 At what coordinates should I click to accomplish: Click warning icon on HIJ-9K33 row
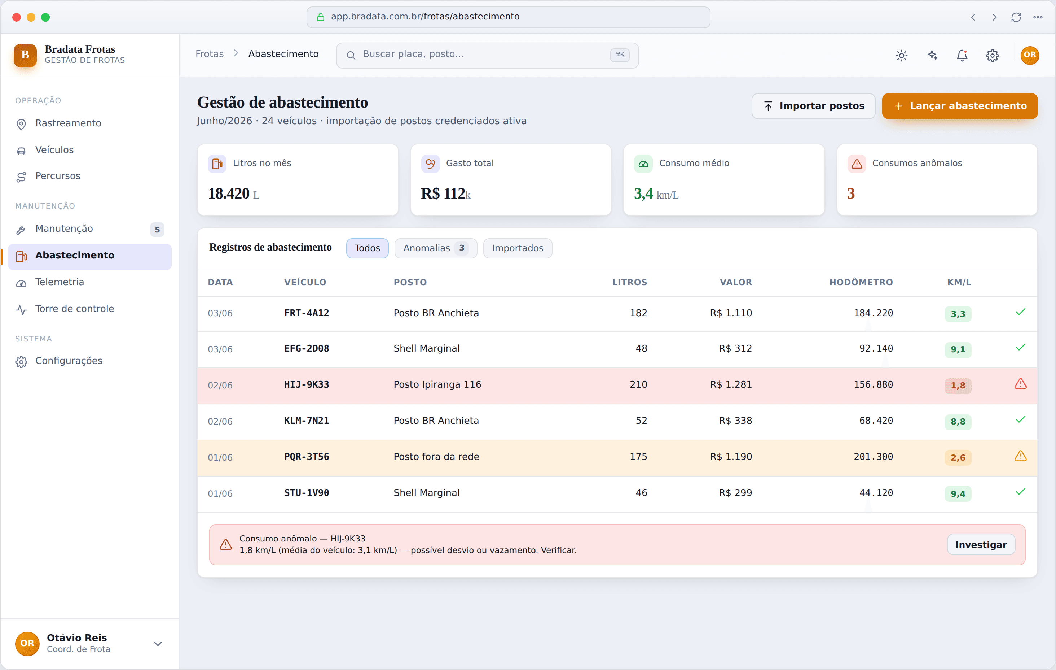pyautogui.click(x=1020, y=384)
